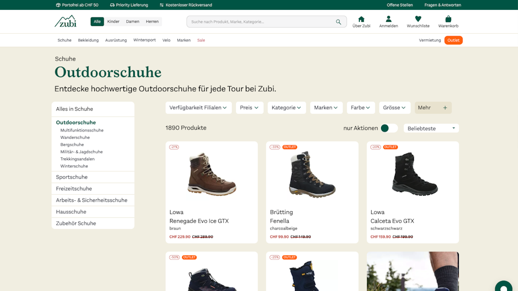The width and height of the screenshot is (518, 291).
Task: Select Wanderschuhe subcategory
Action: click(x=75, y=138)
